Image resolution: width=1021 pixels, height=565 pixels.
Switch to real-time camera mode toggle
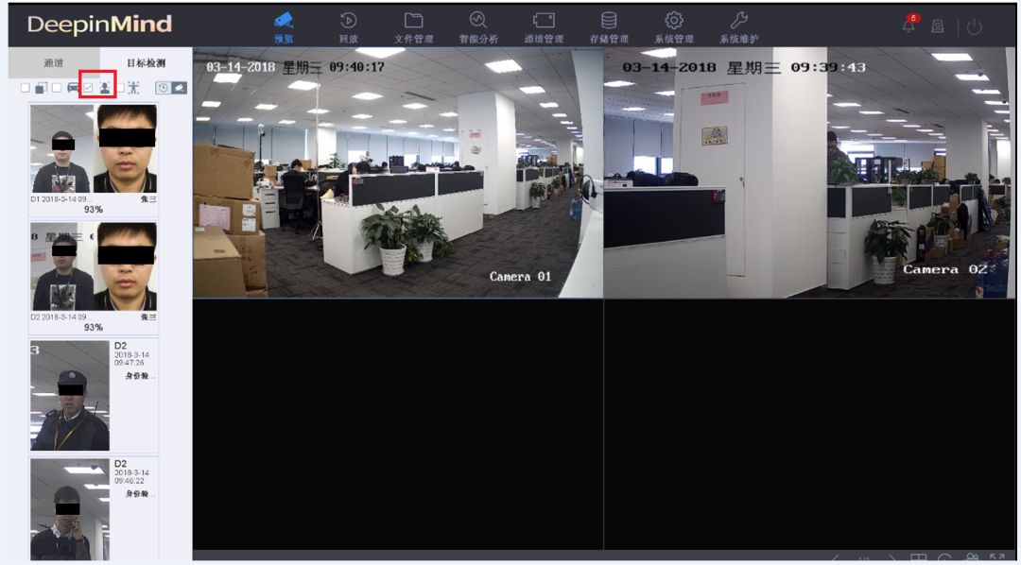click(179, 88)
